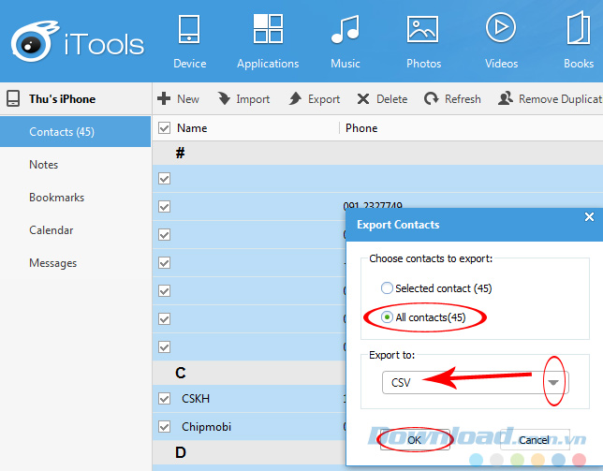Confirm export with the OK button
Screen dimensions: 603x471
(x=414, y=439)
